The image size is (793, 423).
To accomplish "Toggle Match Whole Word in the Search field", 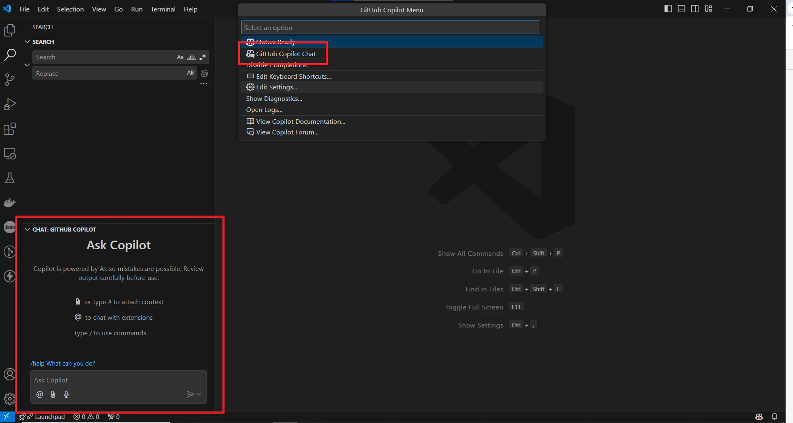I will pyautogui.click(x=191, y=57).
